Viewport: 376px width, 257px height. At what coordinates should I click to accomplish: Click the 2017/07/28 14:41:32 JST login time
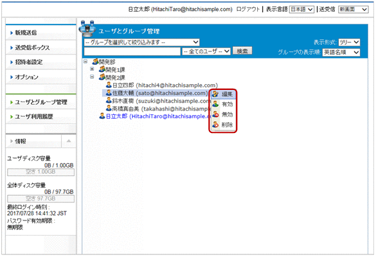click(x=37, y=213)
